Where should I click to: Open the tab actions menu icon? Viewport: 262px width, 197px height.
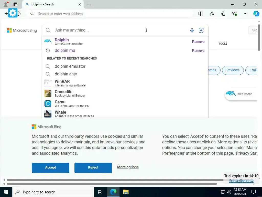(15, 4)
